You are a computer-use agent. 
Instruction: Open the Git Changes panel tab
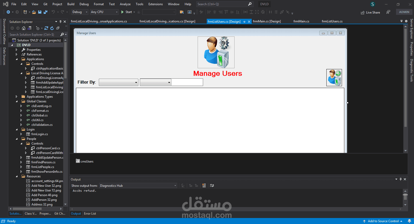(60, 214)
